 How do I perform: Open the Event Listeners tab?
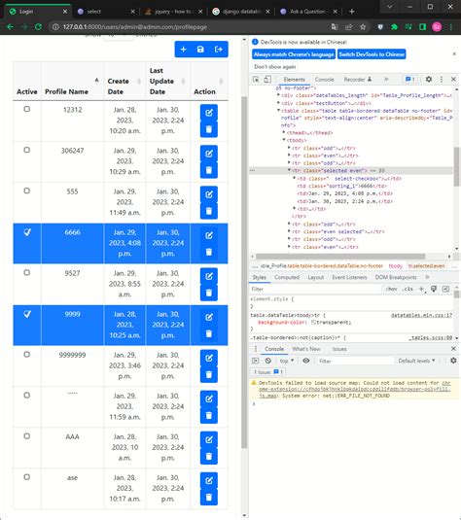click(x=349, y=277)
